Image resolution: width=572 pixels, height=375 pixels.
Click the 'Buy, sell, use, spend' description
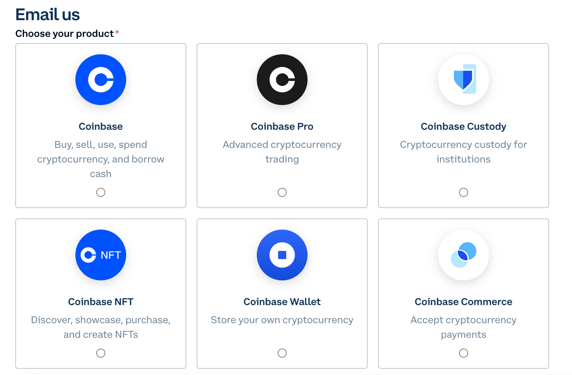pos(101,159)
